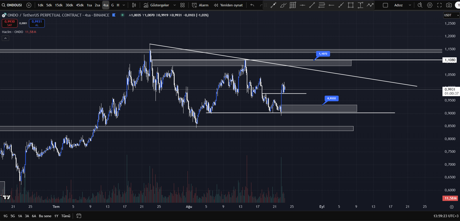Enter fullscreen mode
460x221 pixels.
(x=439, y=5)
